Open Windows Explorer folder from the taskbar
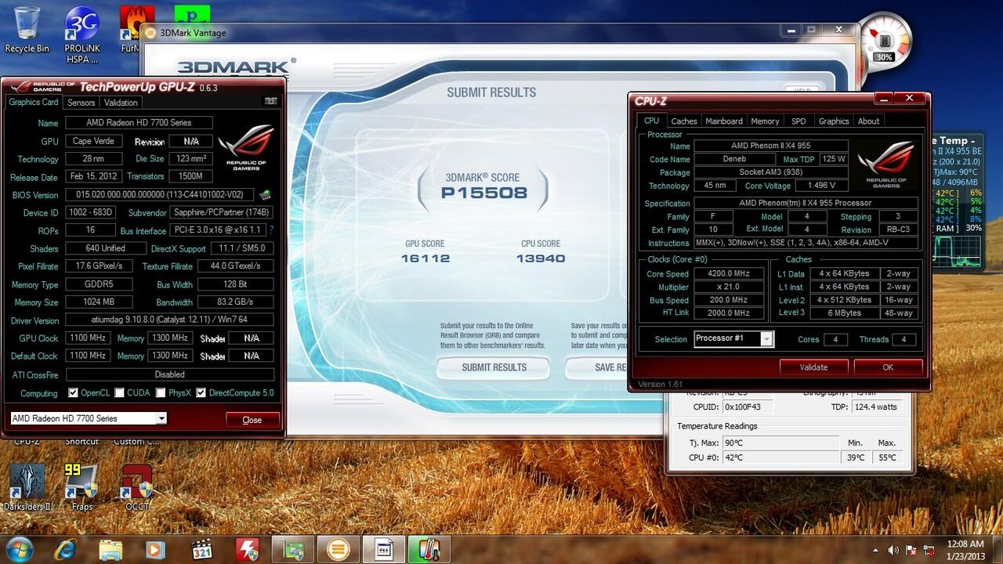1003x564 pixels. (110, 548)
